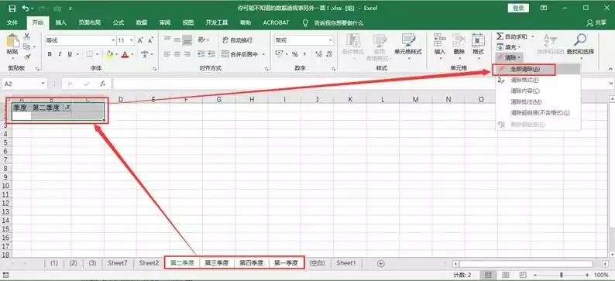Click the 登录 sign-in button
Screen dimensions: 615x281
pyautogui.click(x=518, y=8)
